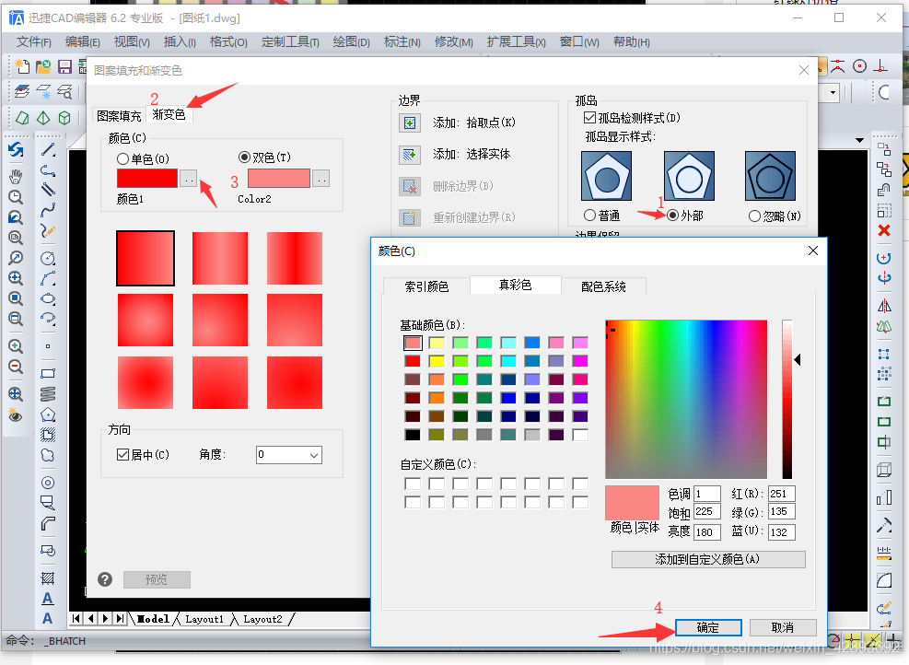Screen dimensions: 909x665
Task: Select the Circle drawing tool
Action: 48,258
